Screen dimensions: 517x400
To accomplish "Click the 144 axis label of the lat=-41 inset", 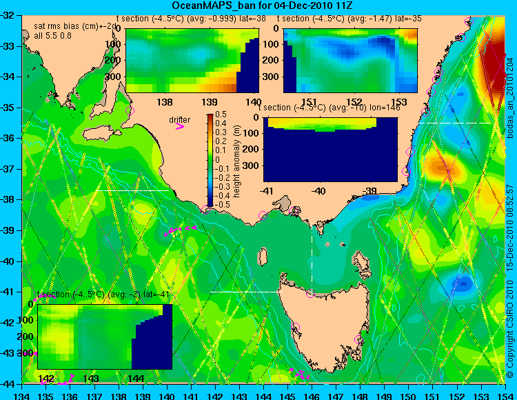I will (x=136, y=379).
